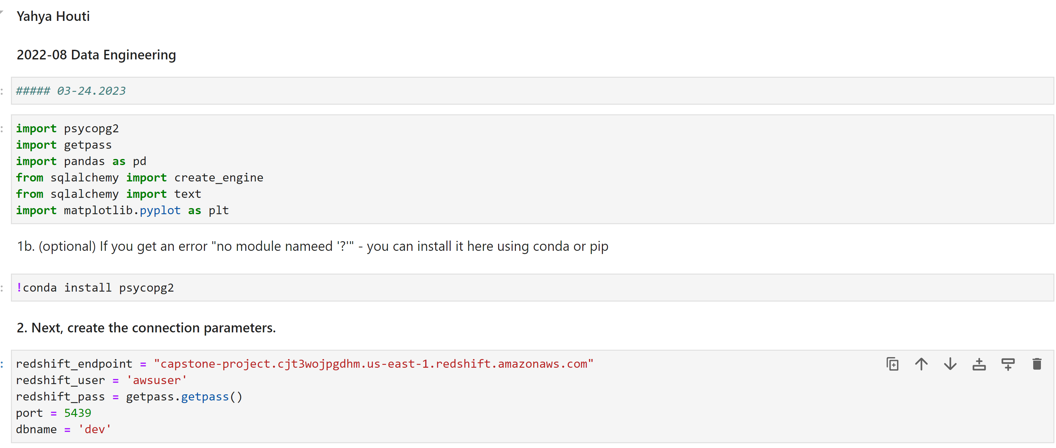Click the port number 5439
Image resolution: width=1056 pixels, height=448 pixels.
pyautogui.click(x=77, y=413)
